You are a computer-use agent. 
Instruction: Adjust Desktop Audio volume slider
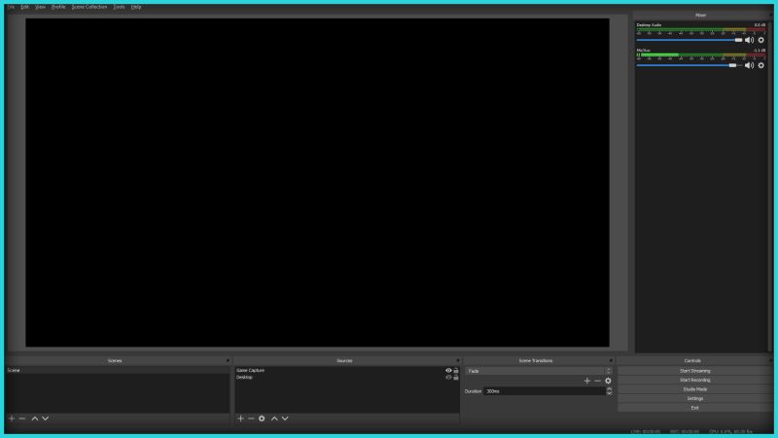click(x=690, y=40)
